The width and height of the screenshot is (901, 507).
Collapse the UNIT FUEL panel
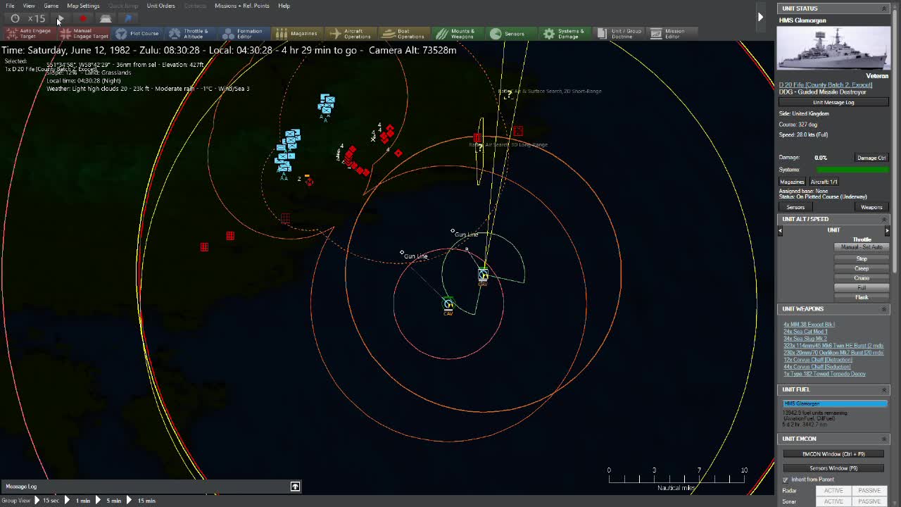coord(884,389)
